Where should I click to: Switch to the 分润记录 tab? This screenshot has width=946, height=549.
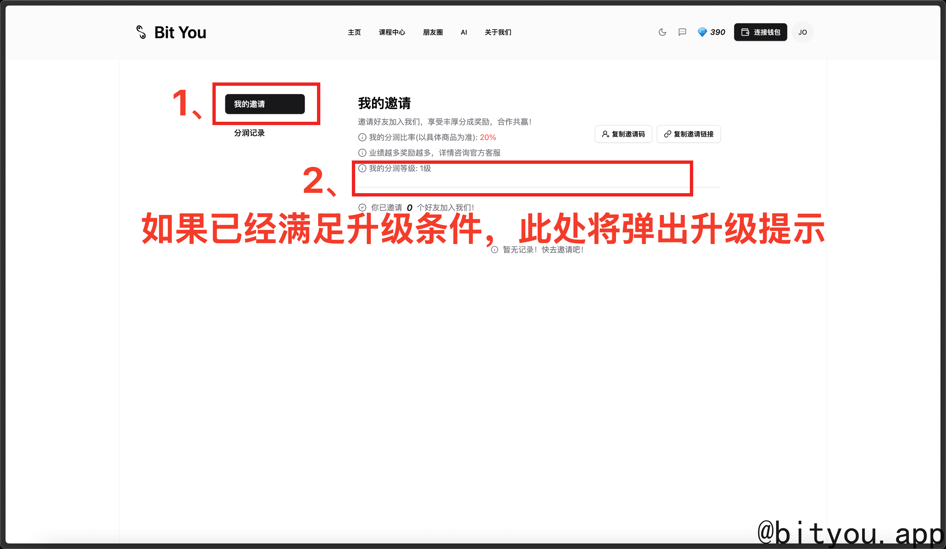(x=249, y=133)
